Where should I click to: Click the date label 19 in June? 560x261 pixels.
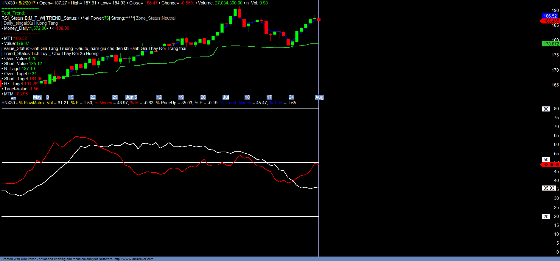tap(181, 97)
